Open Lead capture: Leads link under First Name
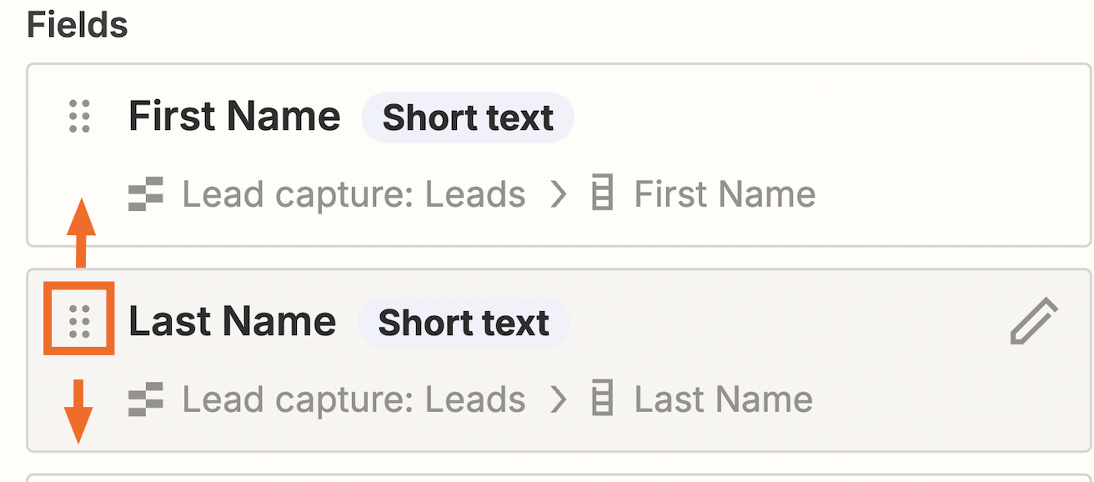The image size is (1094, 482). (354, 195)
